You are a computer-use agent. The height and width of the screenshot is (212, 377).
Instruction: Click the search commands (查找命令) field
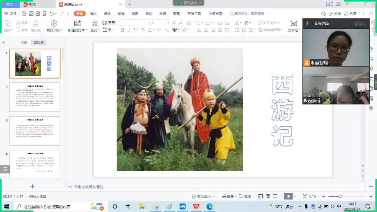247,14
